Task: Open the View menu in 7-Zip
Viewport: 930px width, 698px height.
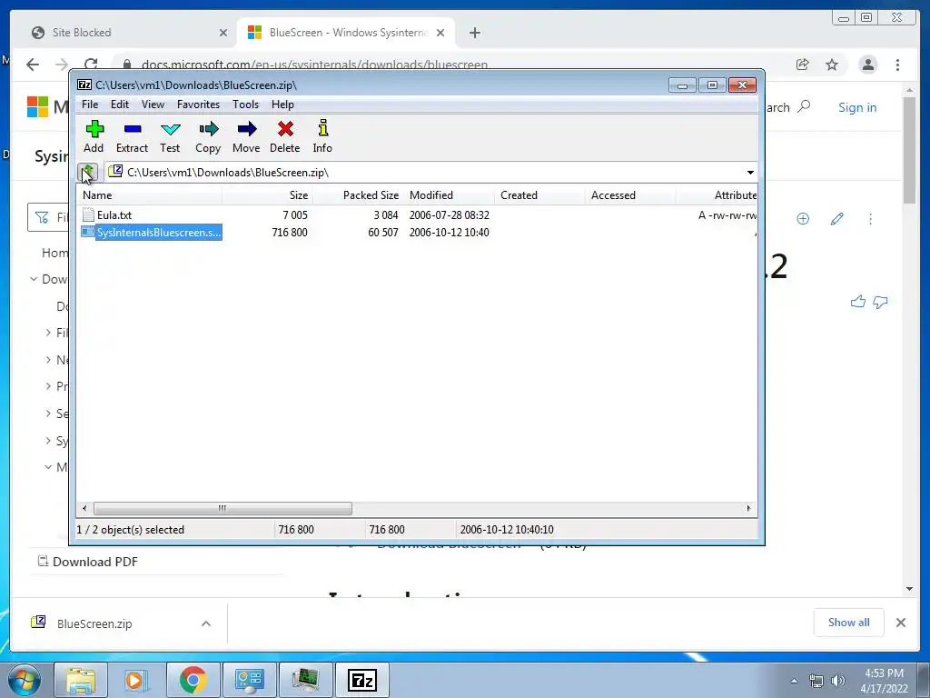Action: (153, 105)
